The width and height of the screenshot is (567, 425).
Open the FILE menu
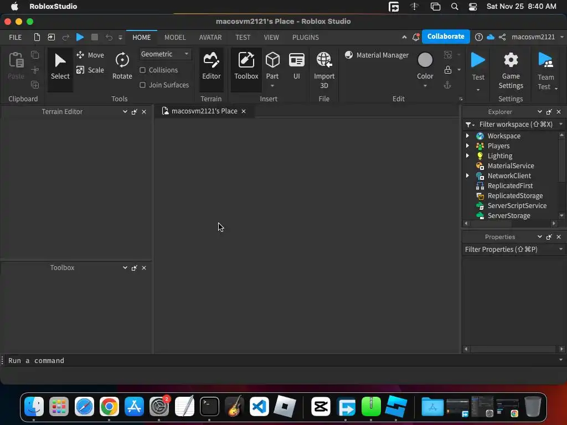point(15,37)
